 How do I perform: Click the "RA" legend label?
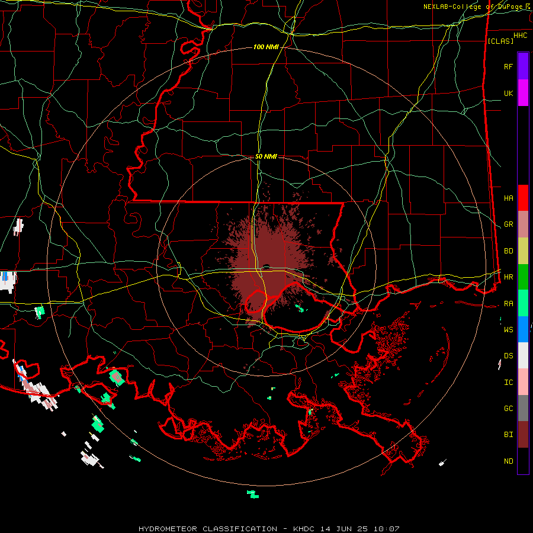click(x=508, y=303)
